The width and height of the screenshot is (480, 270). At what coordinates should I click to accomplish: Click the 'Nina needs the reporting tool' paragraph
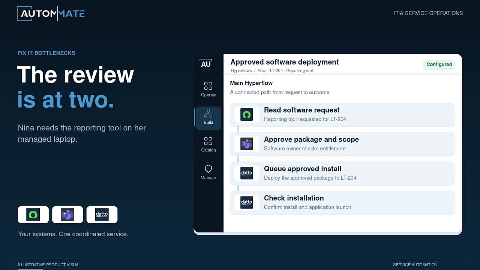pyautogui.click(x=82, y=133)
